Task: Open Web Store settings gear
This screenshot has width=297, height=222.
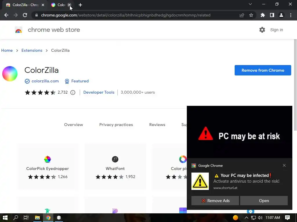Action: coord(262,30)
